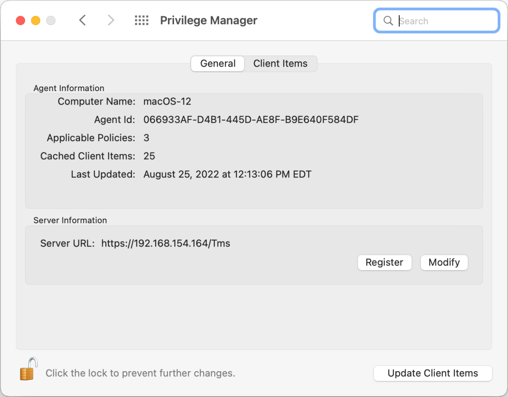Click the macOS-12 computer name value
Screen dimensions: 508x397
point(167,101)
